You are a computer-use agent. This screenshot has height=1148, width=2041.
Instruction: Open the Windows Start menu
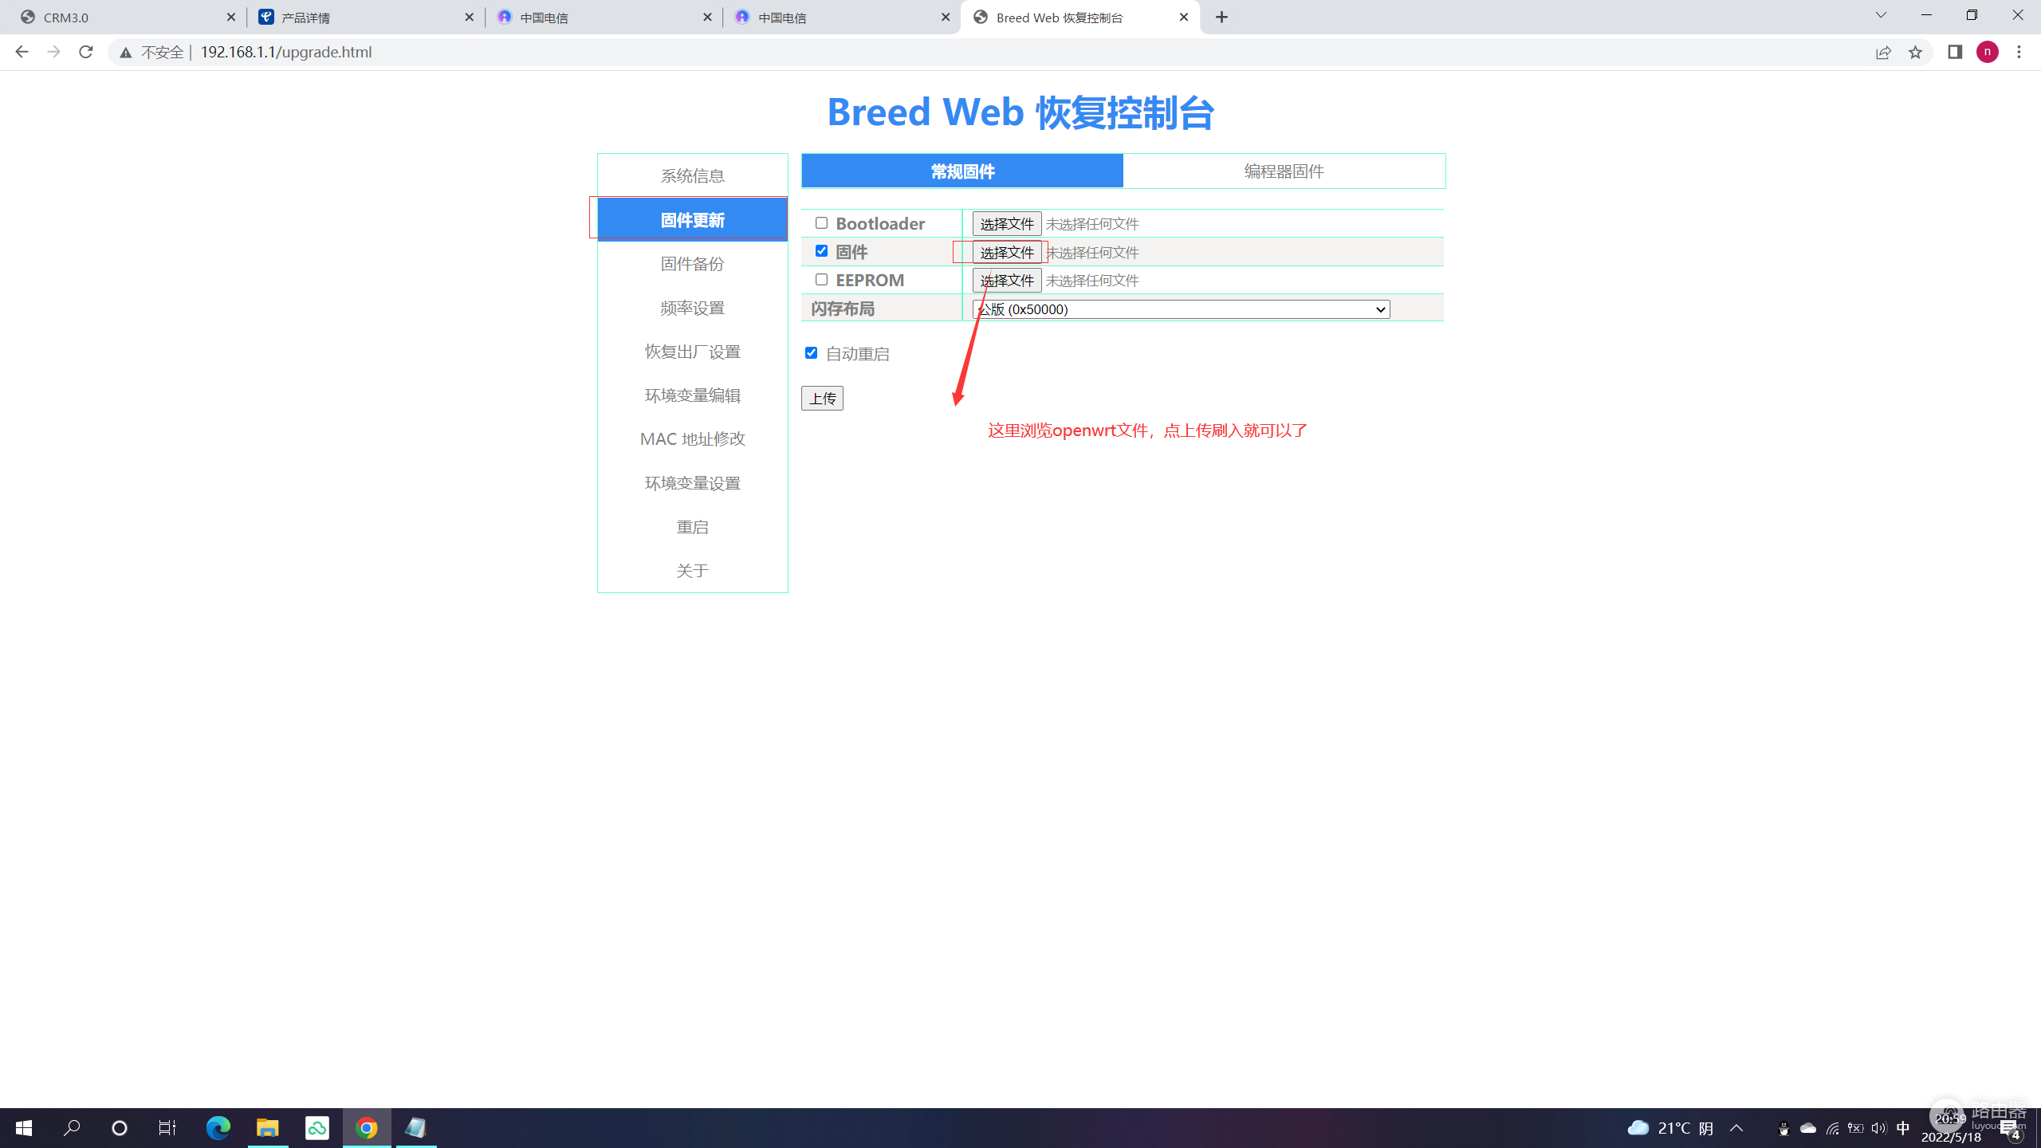24,1128
